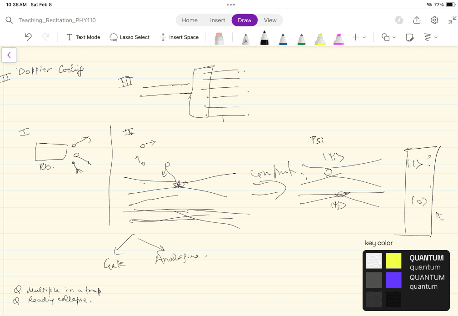
Task: Open navigation with back chevron
Action: pos(9,55)
